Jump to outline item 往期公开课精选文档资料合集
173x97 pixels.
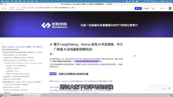click(10, 50)
